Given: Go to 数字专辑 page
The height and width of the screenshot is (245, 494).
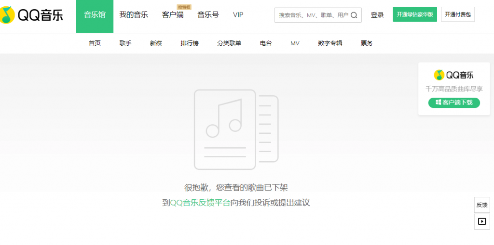Looking at the screenshot, I should 330,43.
